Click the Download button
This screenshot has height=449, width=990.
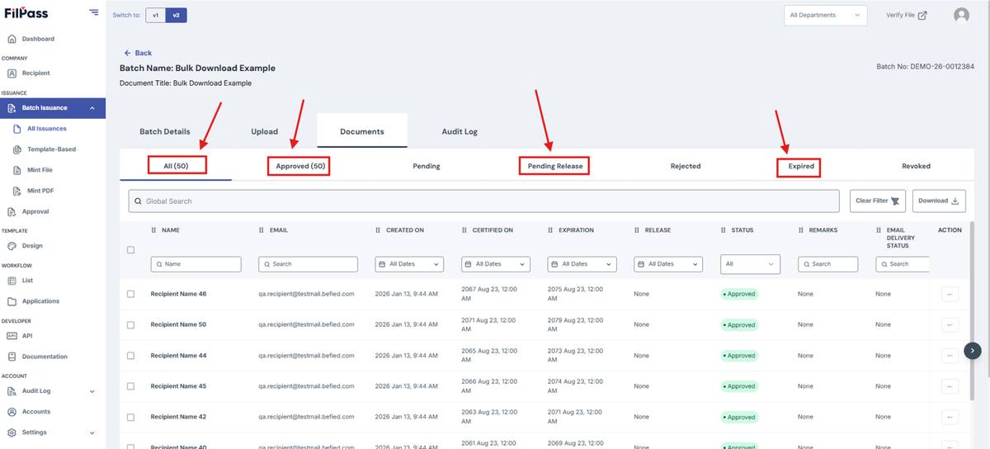[x=939, y=201]
